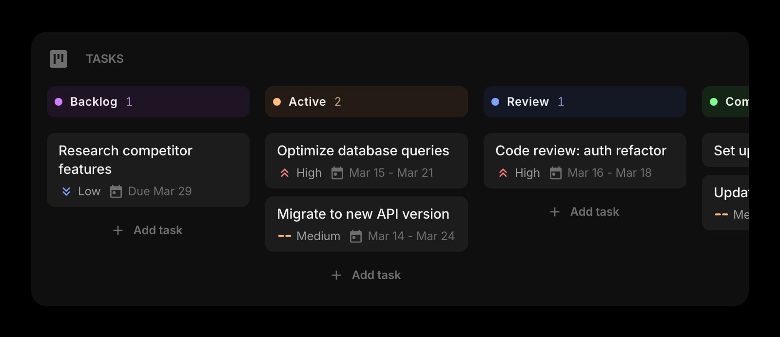Click calendar icon beside Mar 15 - Mar 21

337,173
